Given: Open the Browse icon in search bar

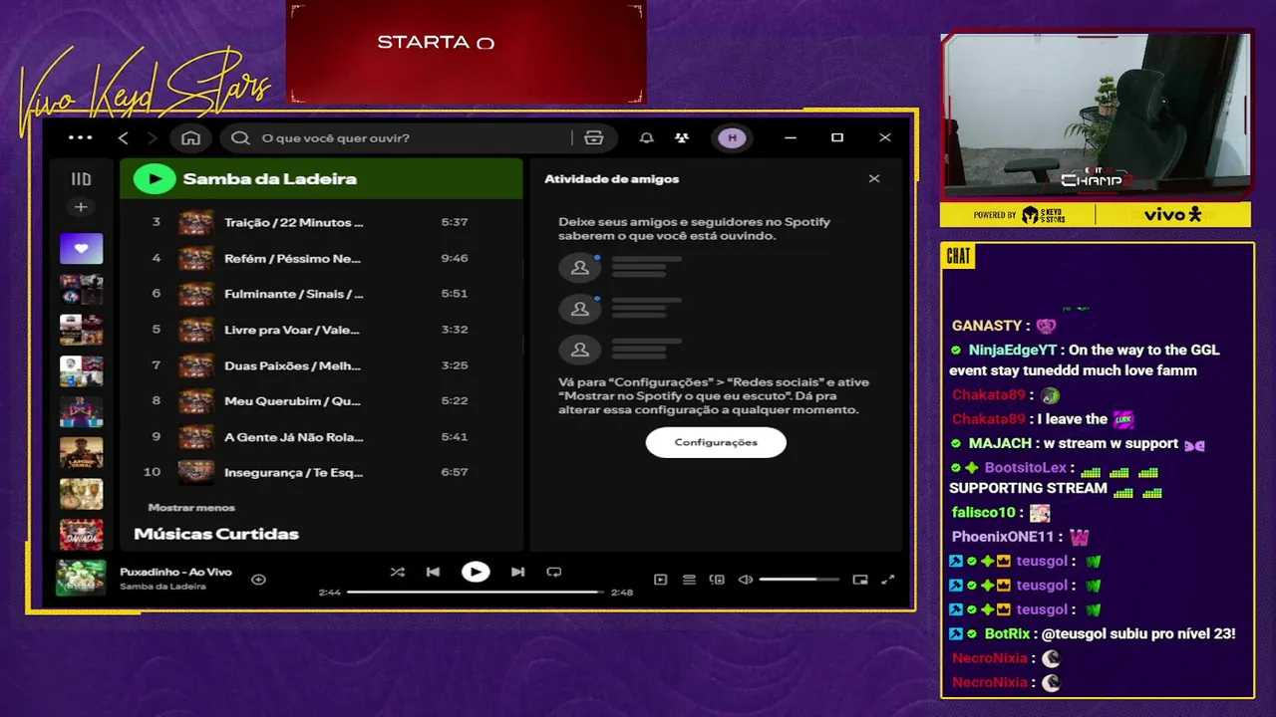Looking at the screenshot, I should 594,138.
